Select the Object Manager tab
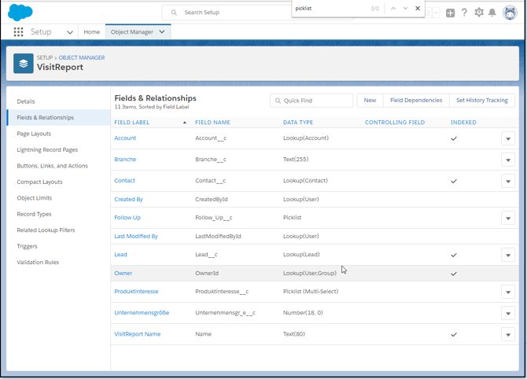The width and height of the screenshot is (527, 379). click(132, 32)
